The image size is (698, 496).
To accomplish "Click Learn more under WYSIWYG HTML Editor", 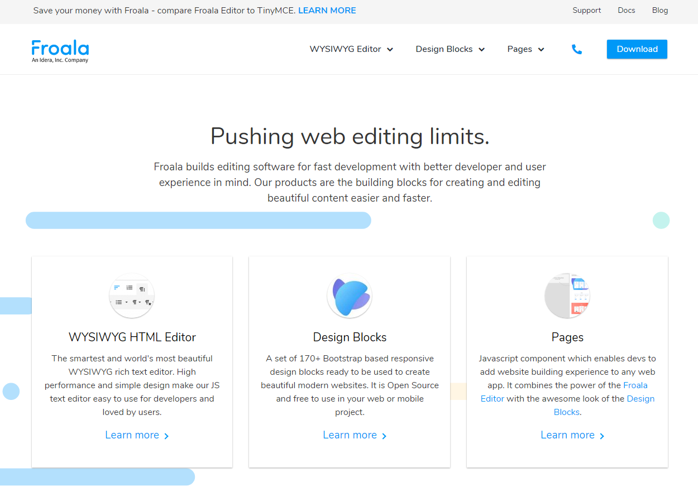I will pos(132,435).
